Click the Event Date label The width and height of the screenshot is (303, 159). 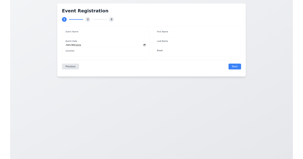point(71,41)
